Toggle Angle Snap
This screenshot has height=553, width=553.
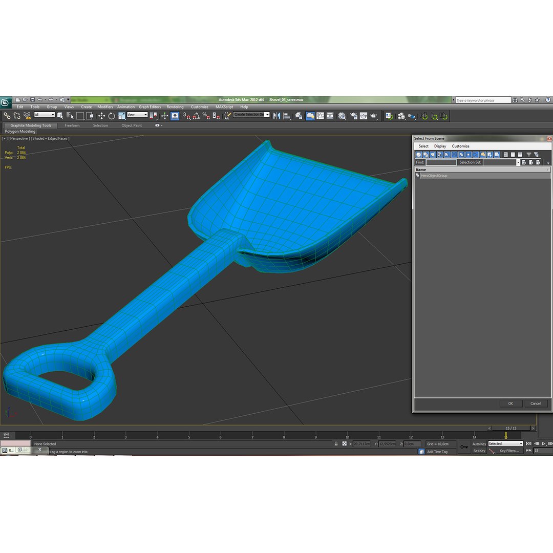(197, 116)
